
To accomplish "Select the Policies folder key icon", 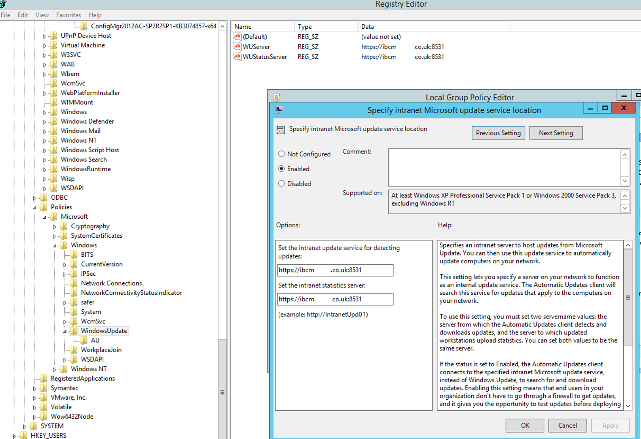I will coord(44,207).
